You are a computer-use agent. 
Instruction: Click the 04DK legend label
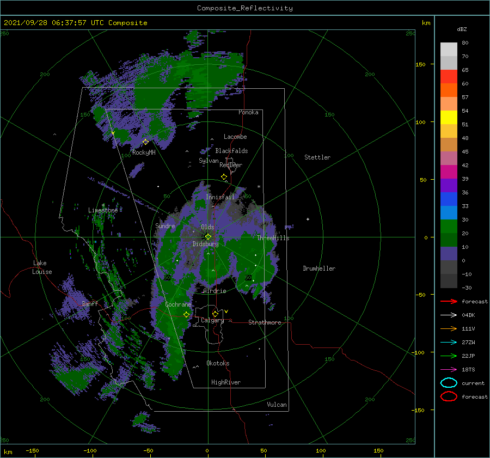click(468, 315)
